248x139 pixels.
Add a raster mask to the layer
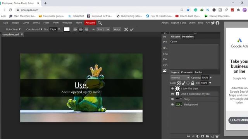203,136
